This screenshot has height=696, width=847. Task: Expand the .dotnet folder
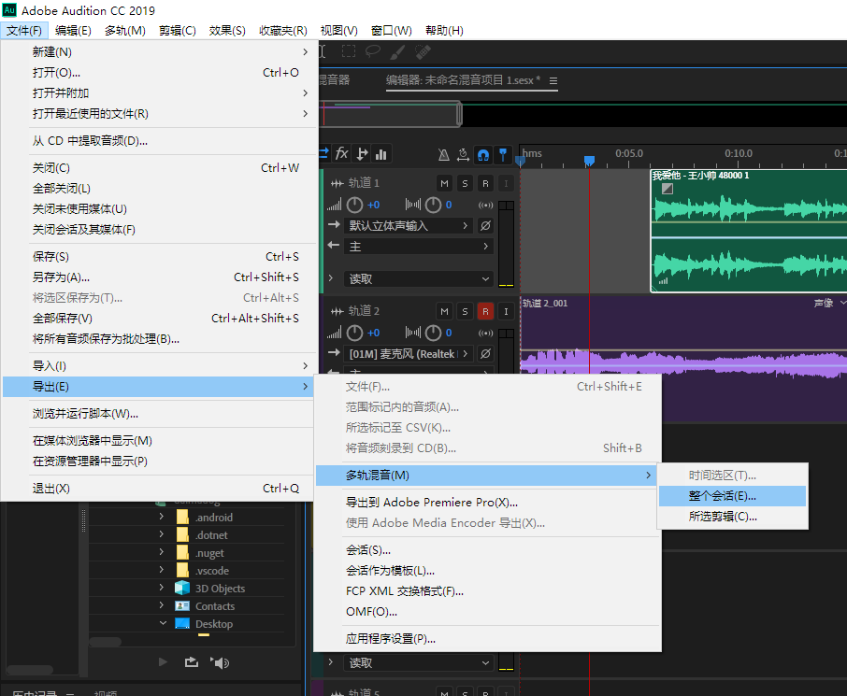pyautogui.click(x=162, y=534)
